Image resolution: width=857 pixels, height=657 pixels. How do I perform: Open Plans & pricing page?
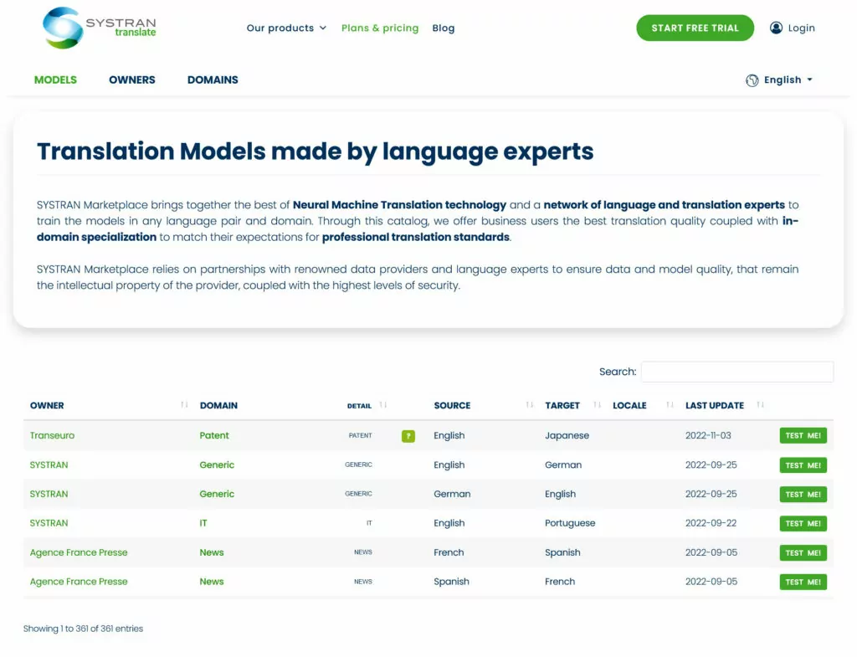tap(380, 28)
